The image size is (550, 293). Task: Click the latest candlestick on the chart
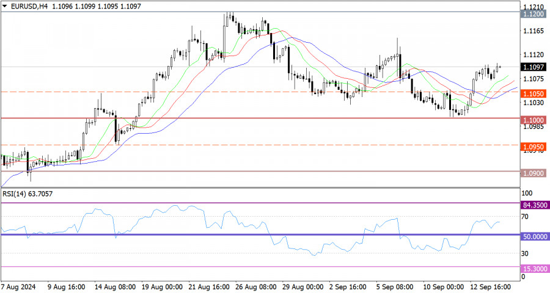[499, 67]
